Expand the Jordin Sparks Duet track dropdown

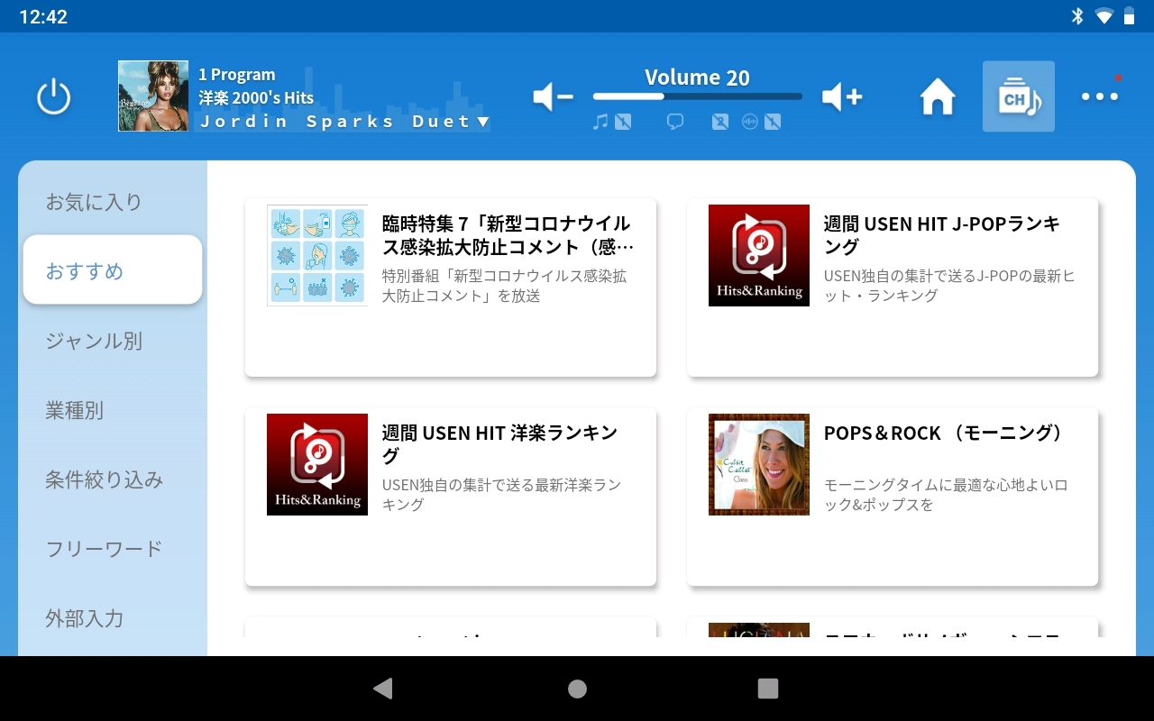pyautogui.click(x=482, y=122)
